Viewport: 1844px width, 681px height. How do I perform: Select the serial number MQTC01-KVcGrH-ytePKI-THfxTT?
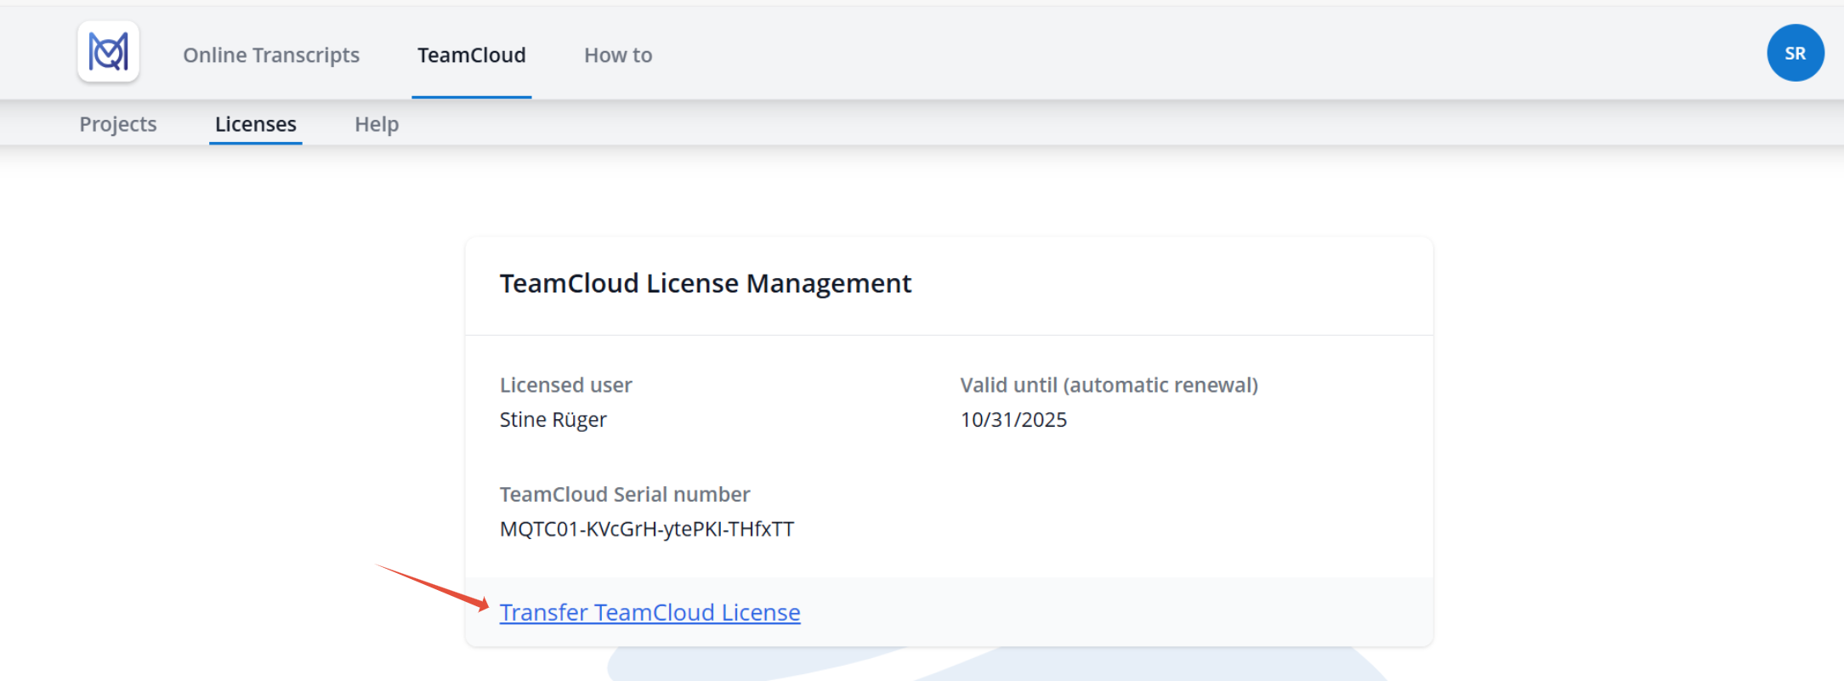point(647,529)
